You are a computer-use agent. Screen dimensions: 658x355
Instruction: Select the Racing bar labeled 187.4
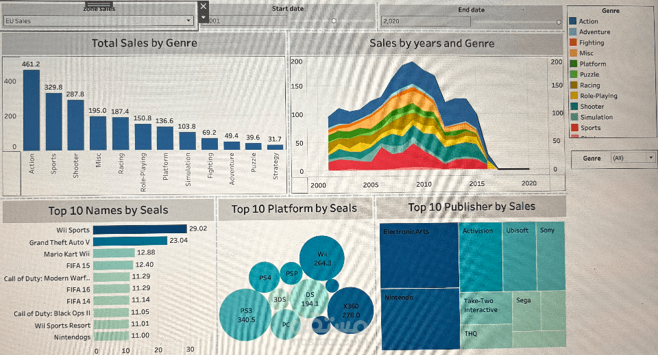pyautogui.click(x=121, y=133)
